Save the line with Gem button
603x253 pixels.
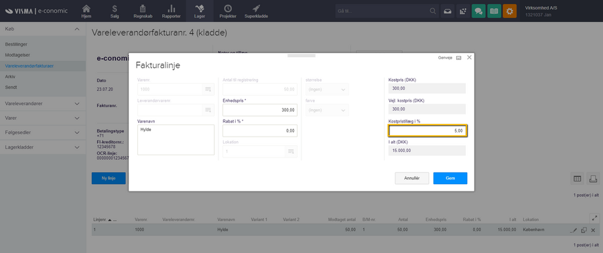pyautogui.click(x=450, y=178)
